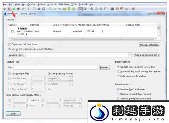This screenshot has width=169, height=123.
Task: Open a capture file icon
Action: [30, 9]
